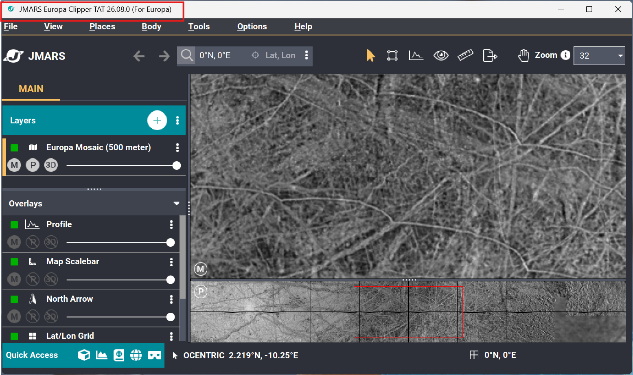Activate the profile chart tool in toolbar
Image resolution: width=633 pixels, height=375 pixels.
point(416,55)
